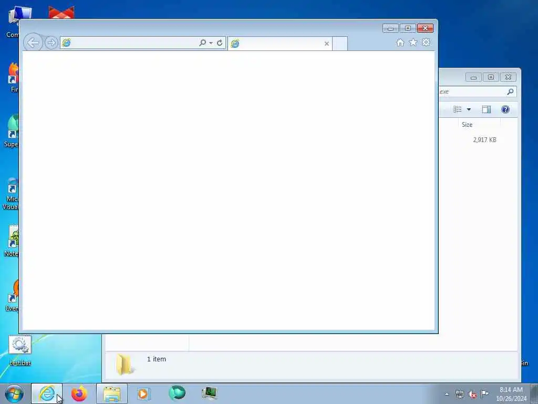Open the network tray icon
The image size is (538, 404).
[x=460, y=394]
